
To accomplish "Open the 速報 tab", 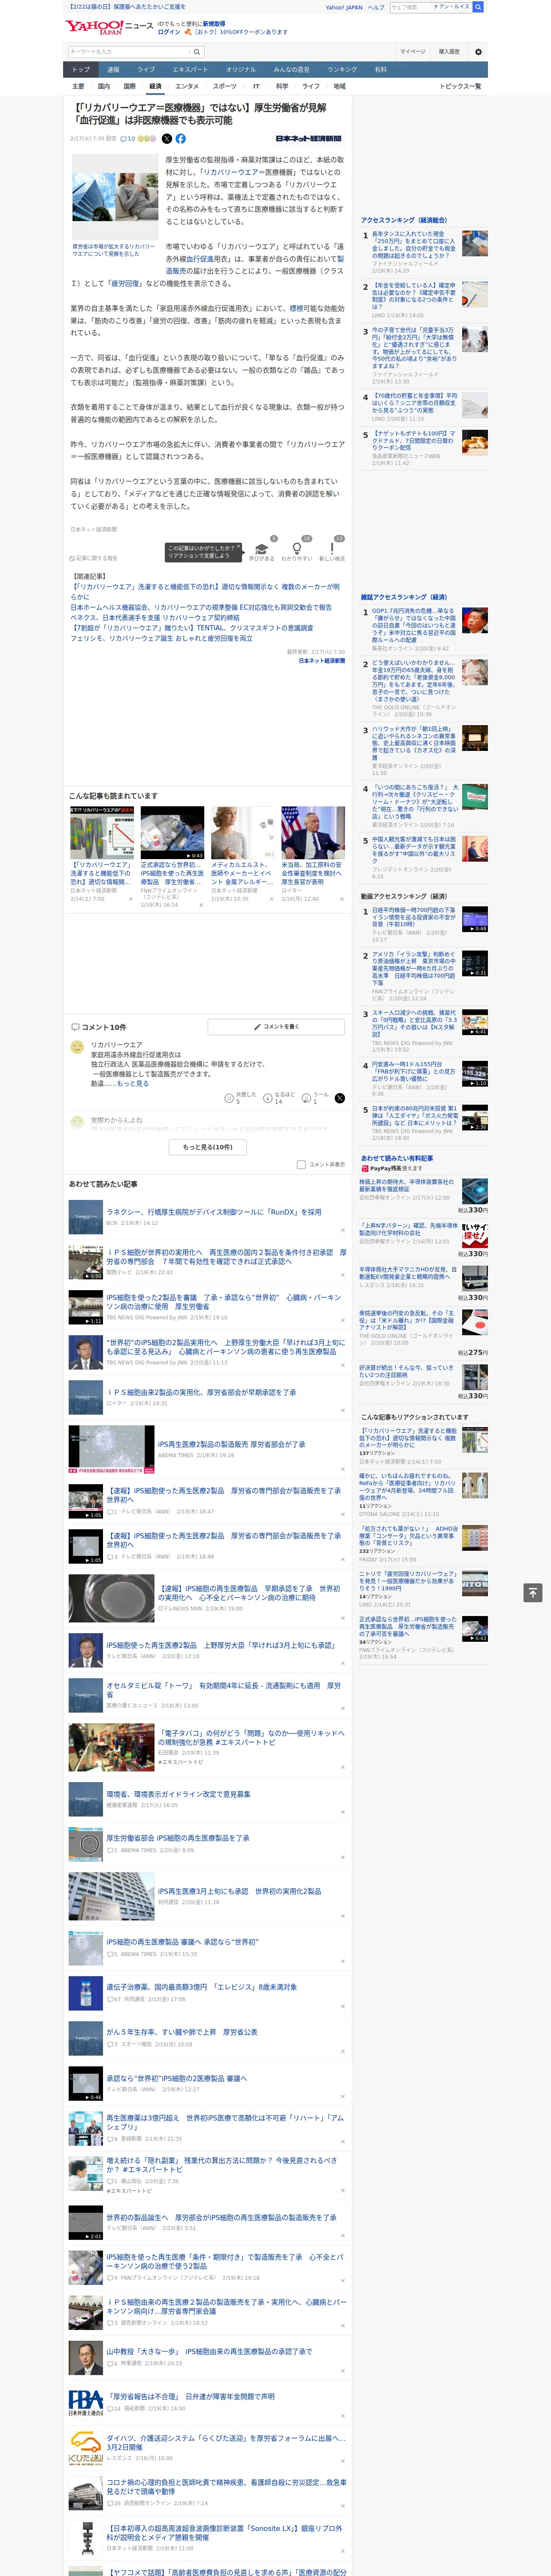I will pyautogui.click(x=113, y=70).
